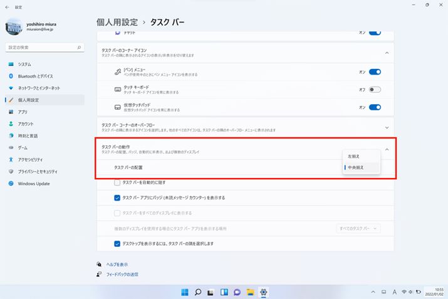Screen dimensions: 448x299
Task: Open File Explorer from the taskbar
Action: click(250, 291)
